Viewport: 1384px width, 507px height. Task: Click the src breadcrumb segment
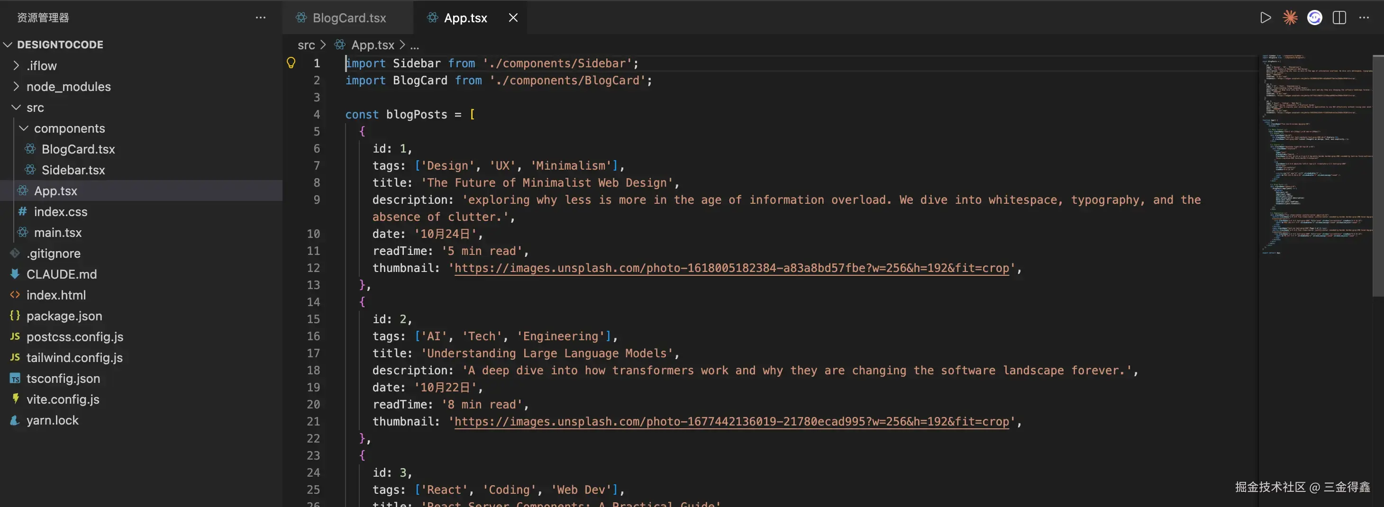click(x=306, y=45)
